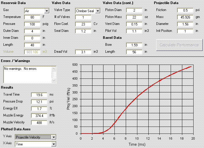Select the barrel Bore field showing 1.59

coord(134,45)
